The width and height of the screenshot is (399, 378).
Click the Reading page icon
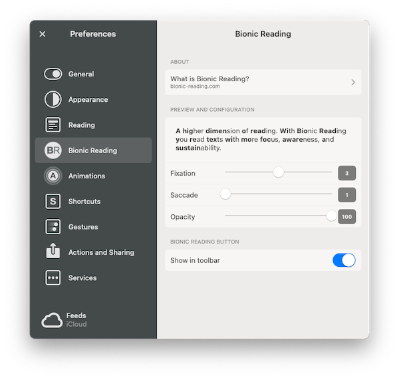[x=53, y=125]
